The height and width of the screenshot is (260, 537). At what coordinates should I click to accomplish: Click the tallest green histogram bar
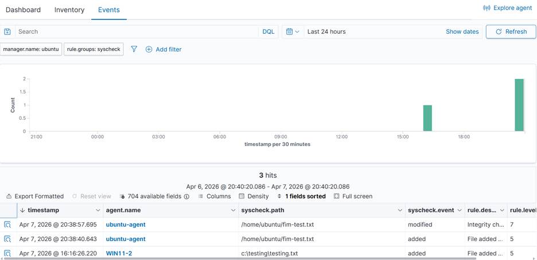click(519, 105)
